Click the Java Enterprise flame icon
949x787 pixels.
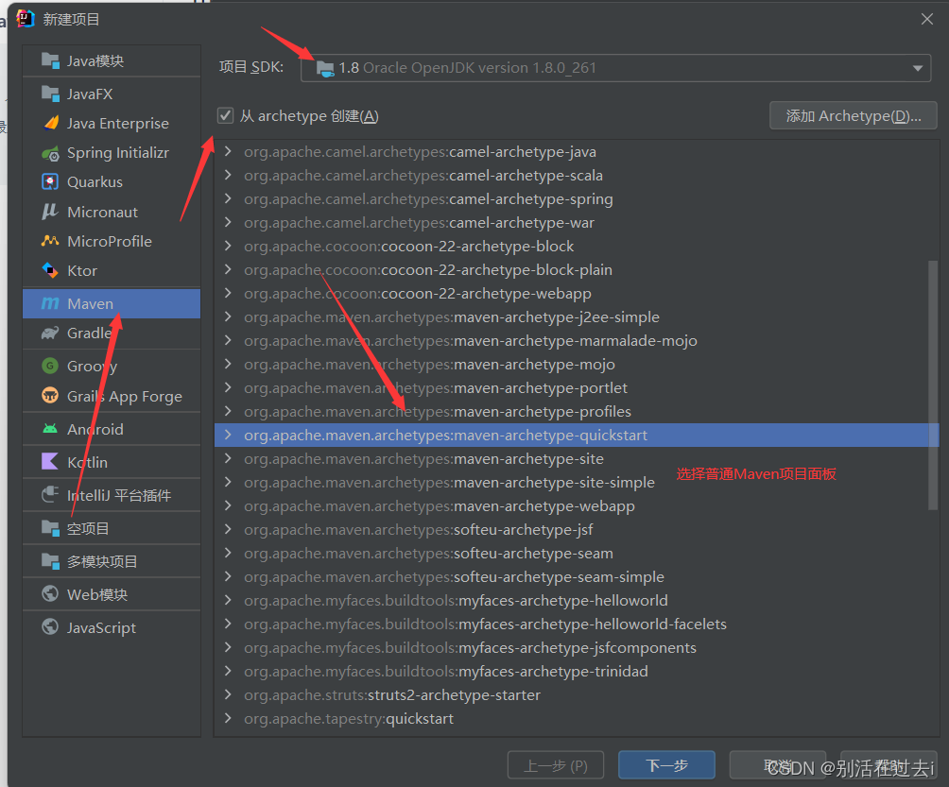pyautogui.click(x=51, y=123)
